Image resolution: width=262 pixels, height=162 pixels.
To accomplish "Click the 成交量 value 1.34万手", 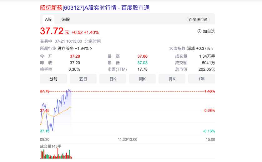I will tap(207, 56).
